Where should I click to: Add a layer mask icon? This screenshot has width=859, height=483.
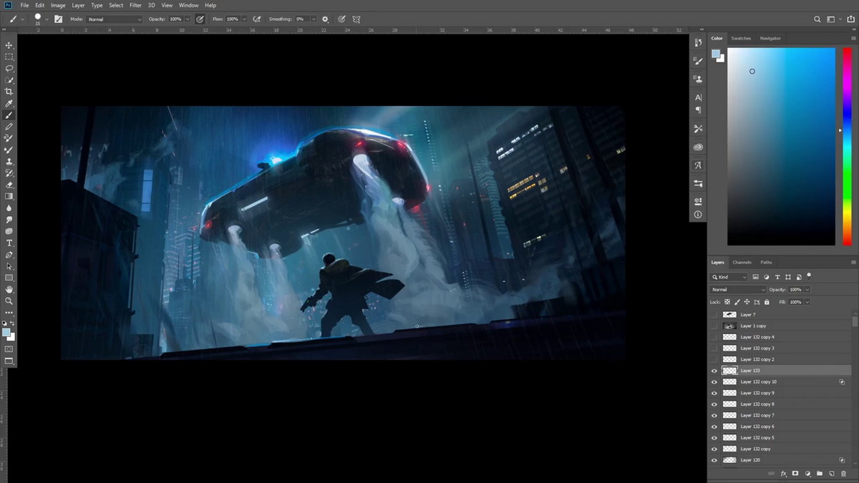795,474
